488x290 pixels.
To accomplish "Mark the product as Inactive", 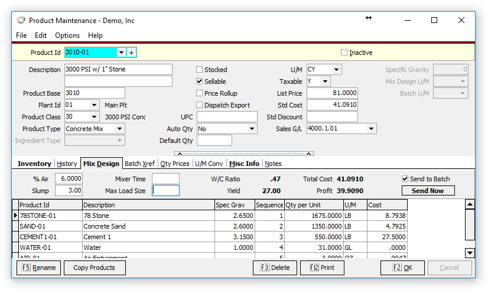I will (x=344, y=53).
